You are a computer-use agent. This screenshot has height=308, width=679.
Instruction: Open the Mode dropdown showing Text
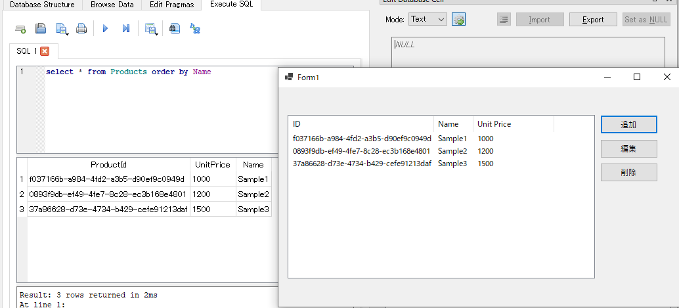427,19
